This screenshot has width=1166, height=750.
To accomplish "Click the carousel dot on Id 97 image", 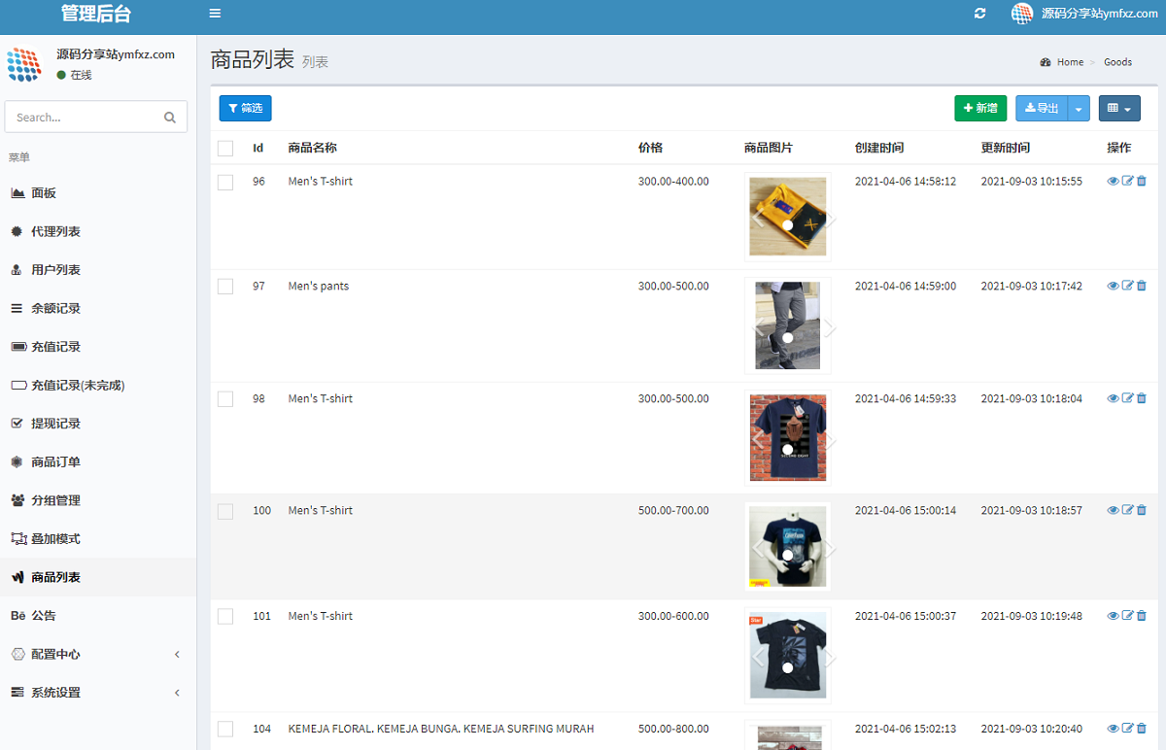I will 788,338.
